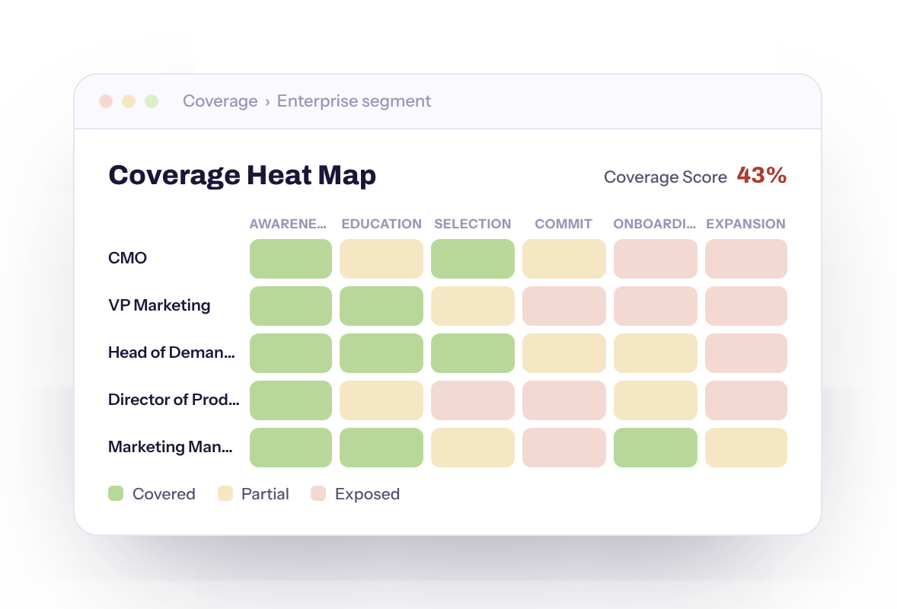Click the VP Marketing row label
The image size is (897, 609).
click(x=159, y=305)
